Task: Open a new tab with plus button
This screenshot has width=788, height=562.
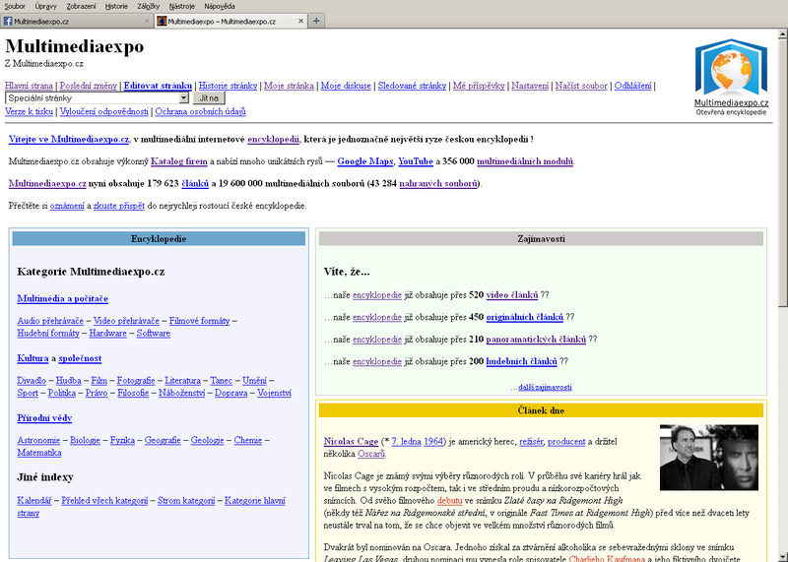Action: 316,21
